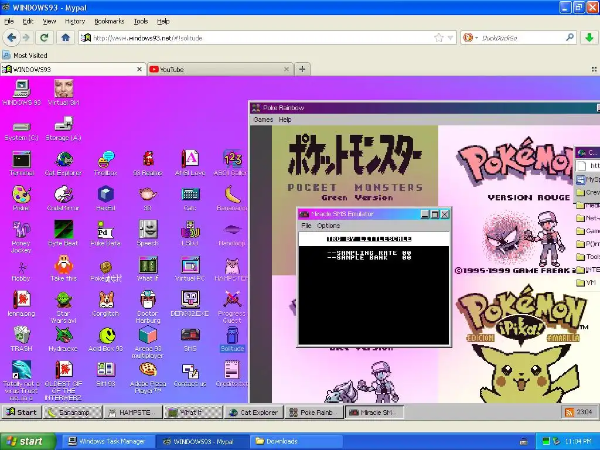
Task: Open the Speech face icon
Action: pyautogui.click(x=148, y=234)
